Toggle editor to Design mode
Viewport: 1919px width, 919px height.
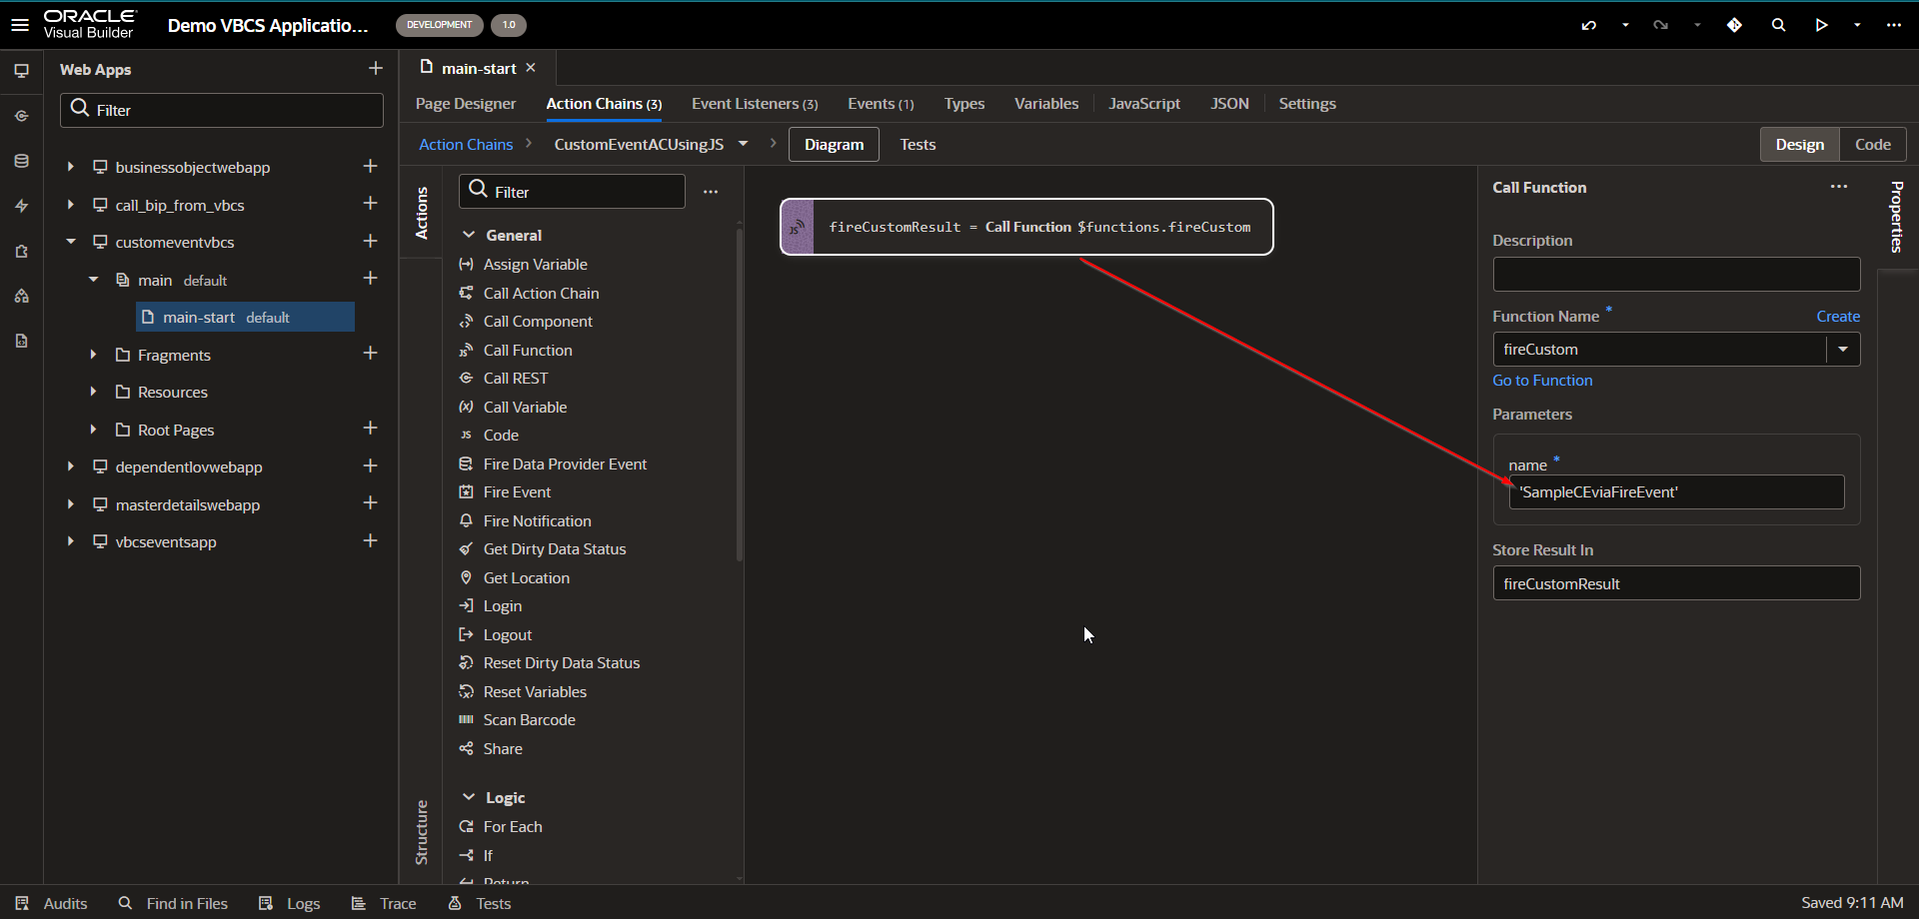(1800, 145)
